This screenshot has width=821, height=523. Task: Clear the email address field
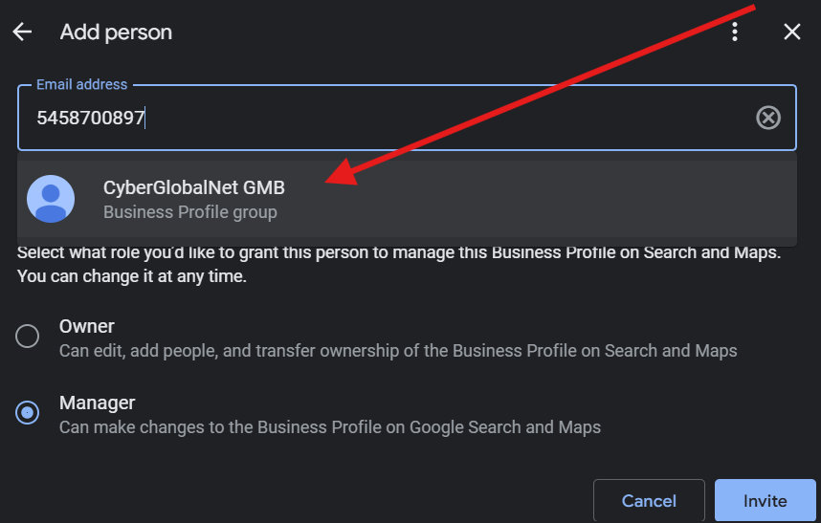click(x=768, y=118)
